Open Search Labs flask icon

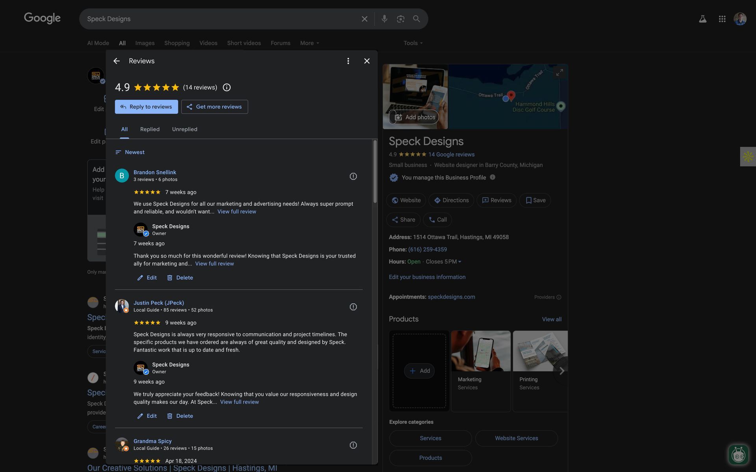[x=703, y=19]
